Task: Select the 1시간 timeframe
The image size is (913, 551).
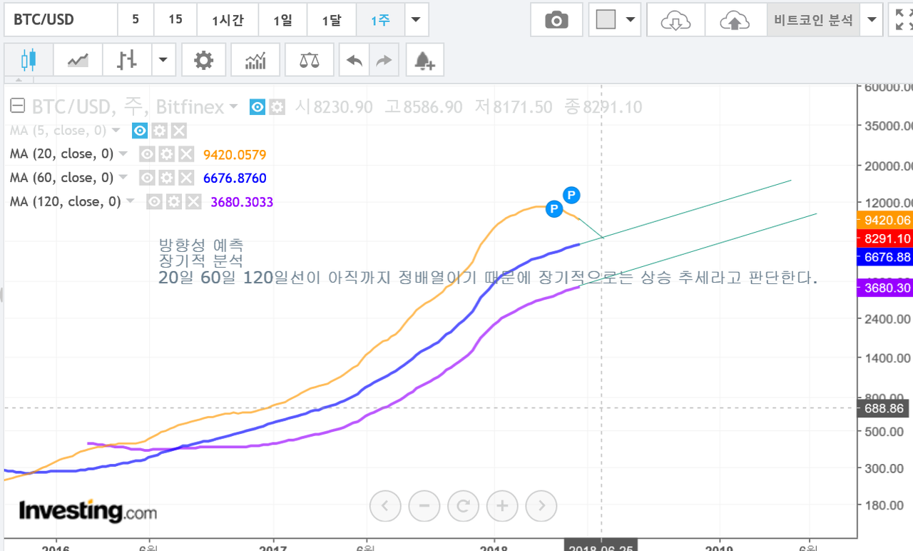Action: pyautogui.click(x=228, y=20)
